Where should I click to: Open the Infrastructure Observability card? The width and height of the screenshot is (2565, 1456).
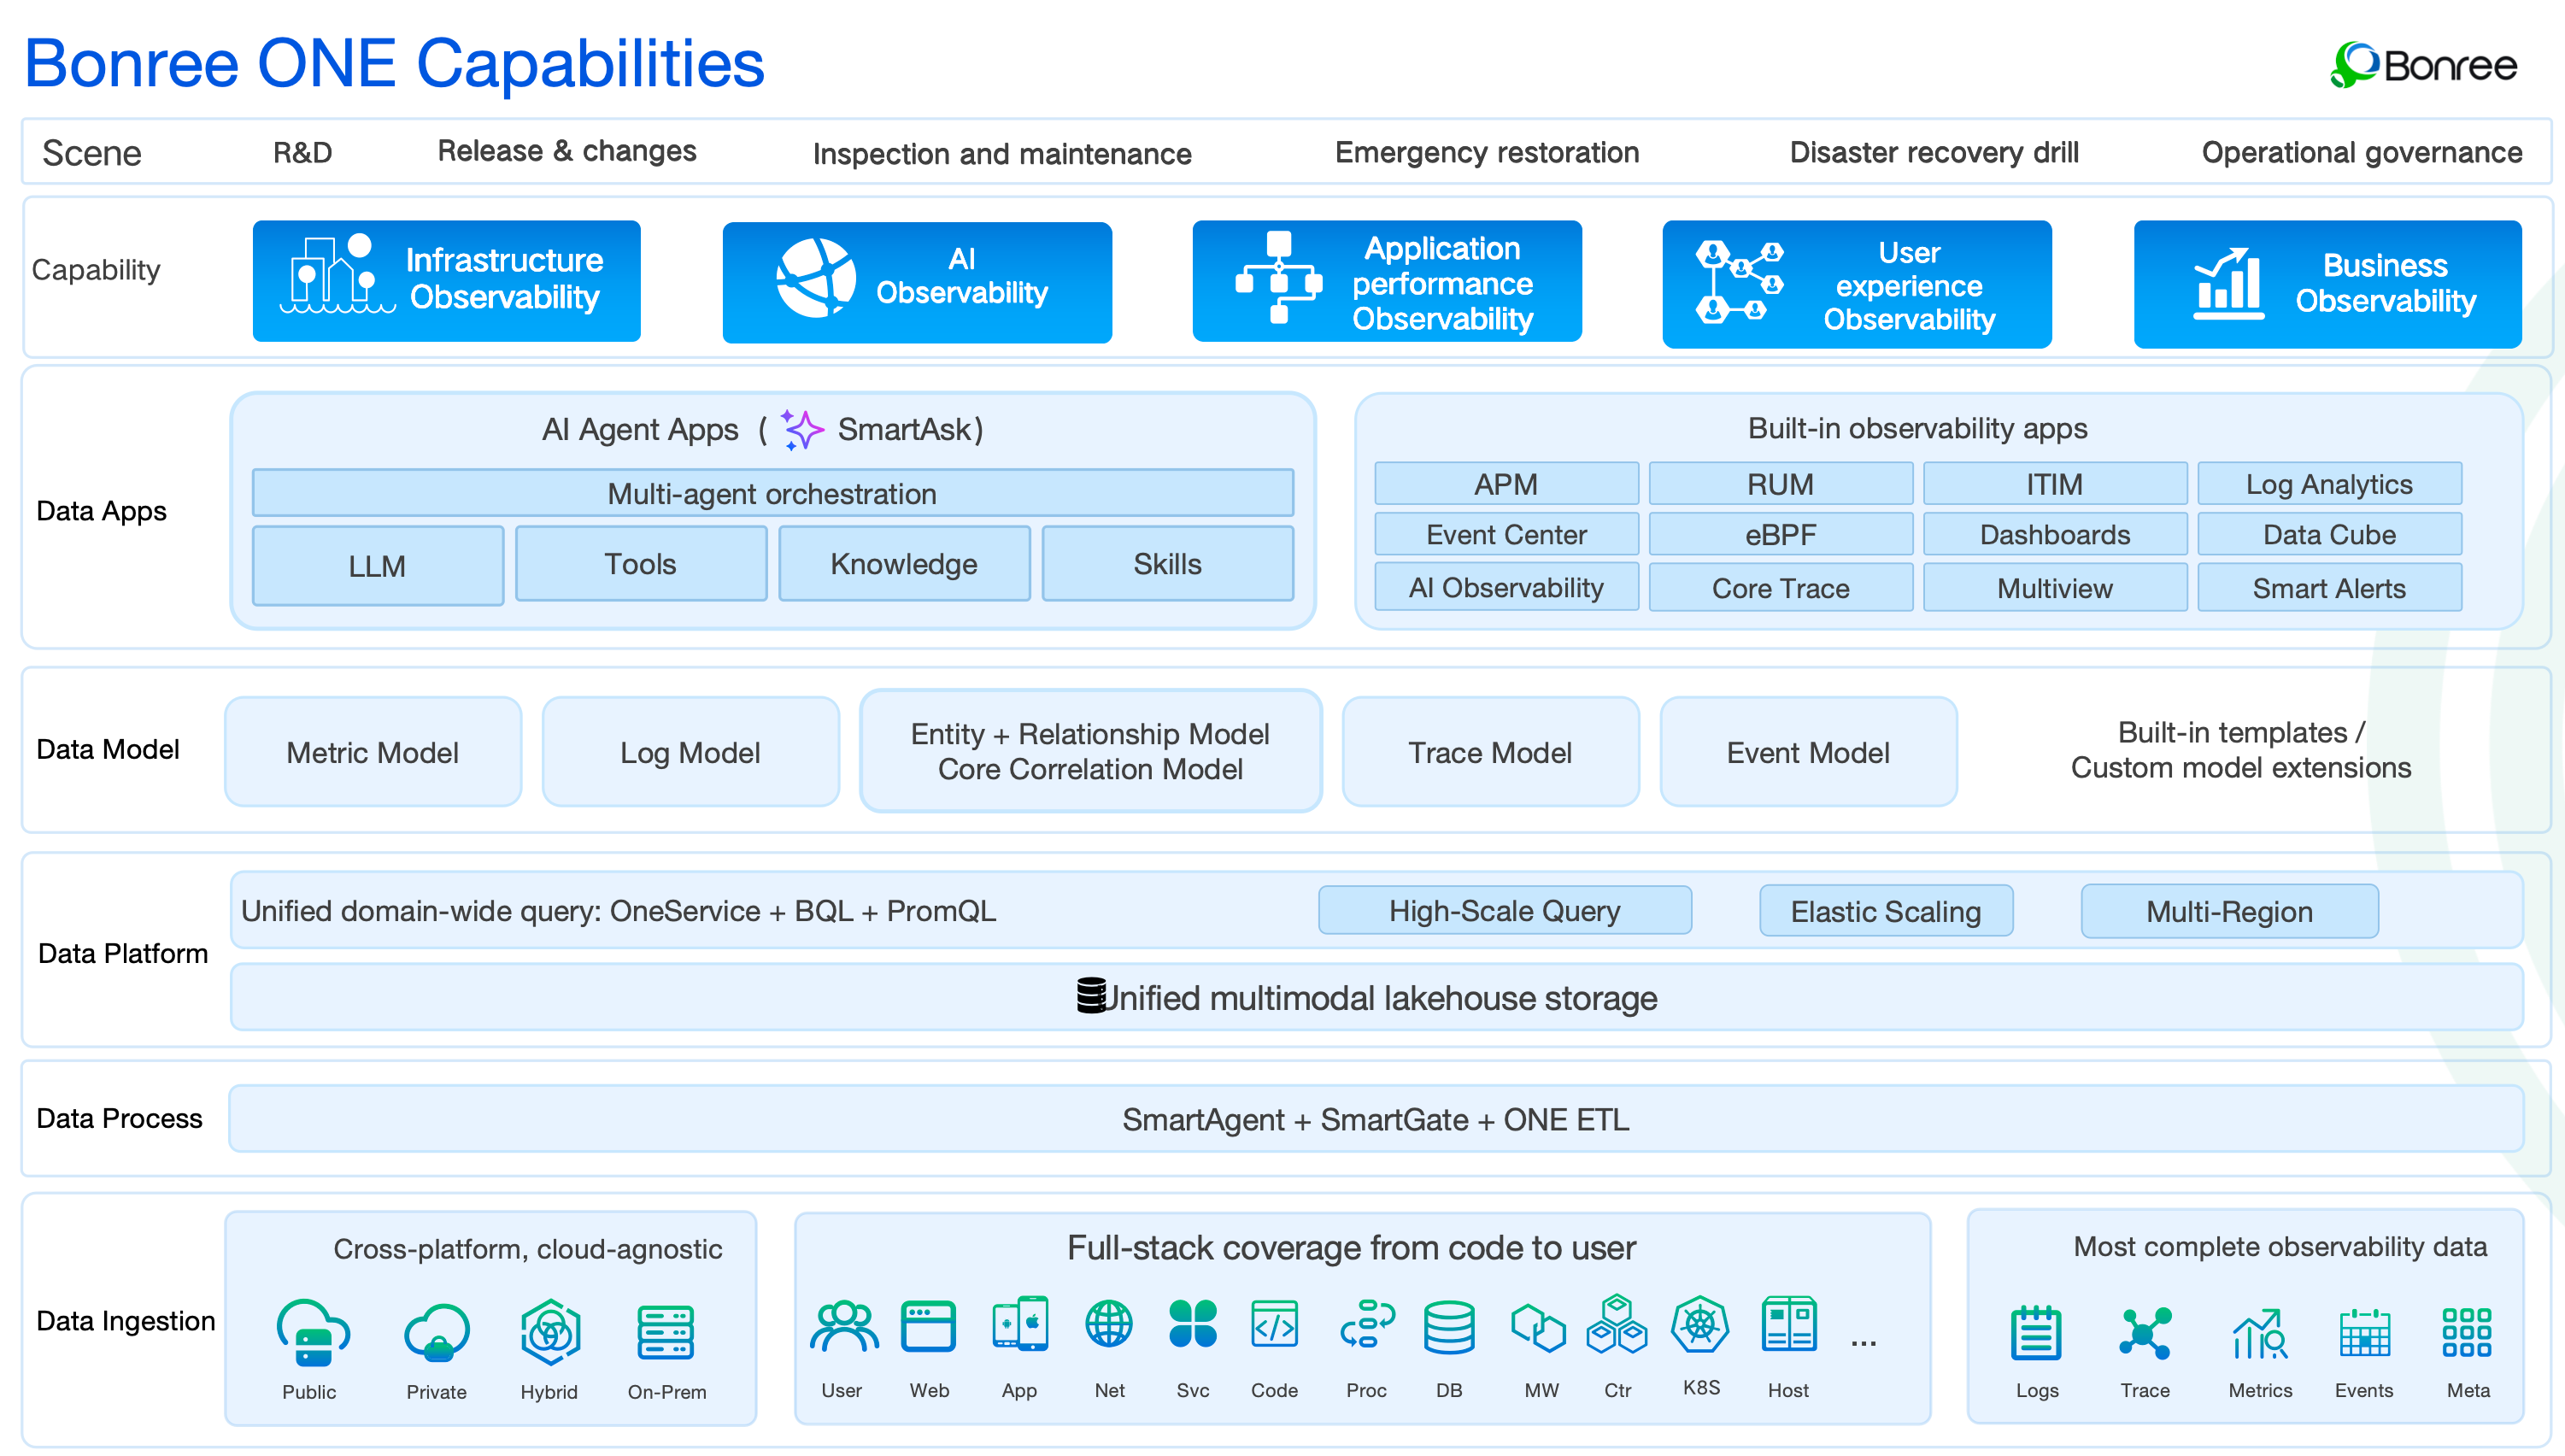446,281
